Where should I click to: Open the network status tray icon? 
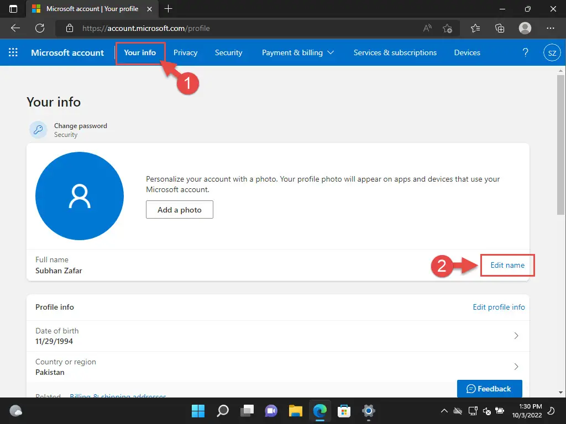pos(473,411)
